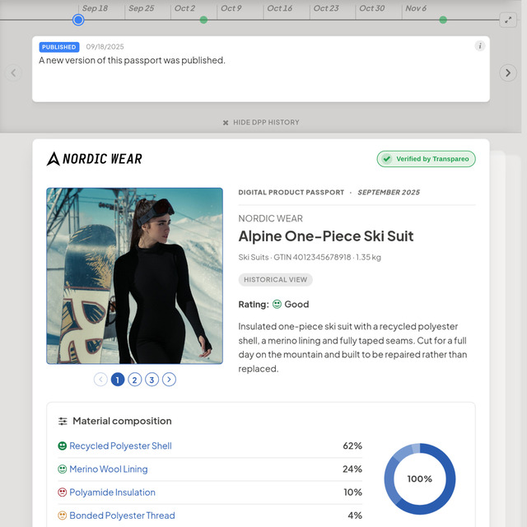Click the Good rating smiley icon
This screenshot has height=527, width=527.
277,304
